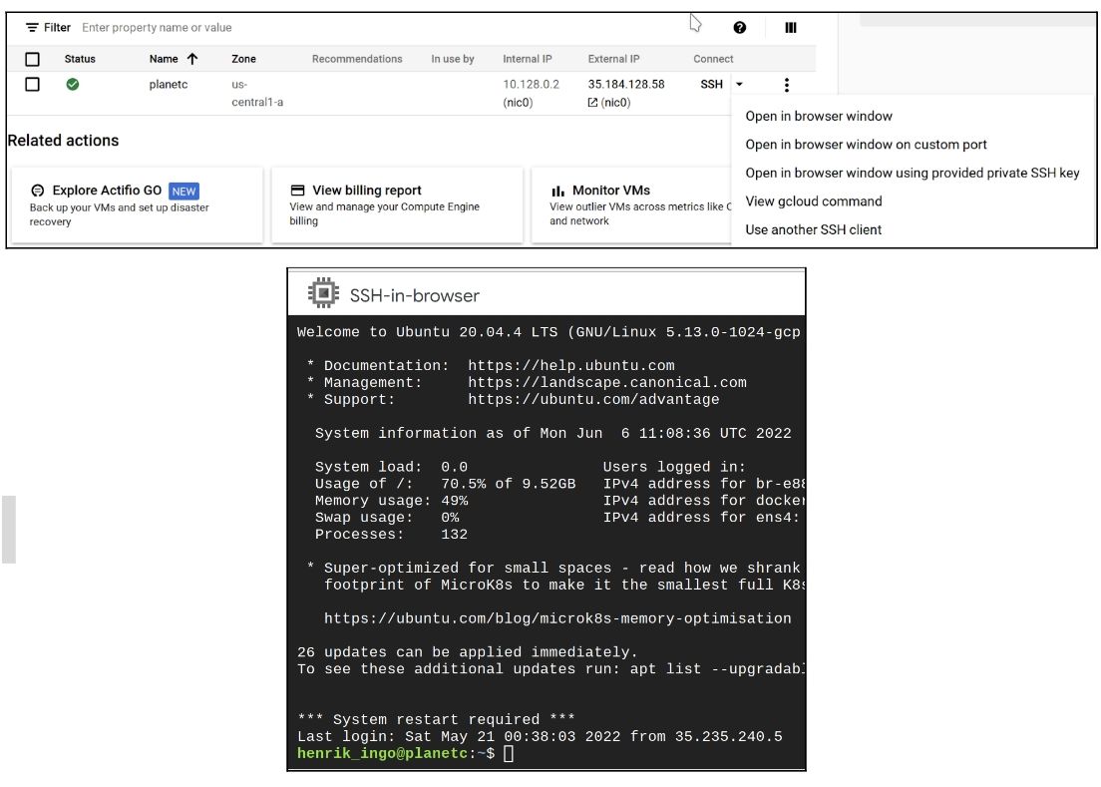Image resolution: width=1101 pixels, height=787 pixels.
Task: Click the Name column sort arrow
Action: coord(192,59)
